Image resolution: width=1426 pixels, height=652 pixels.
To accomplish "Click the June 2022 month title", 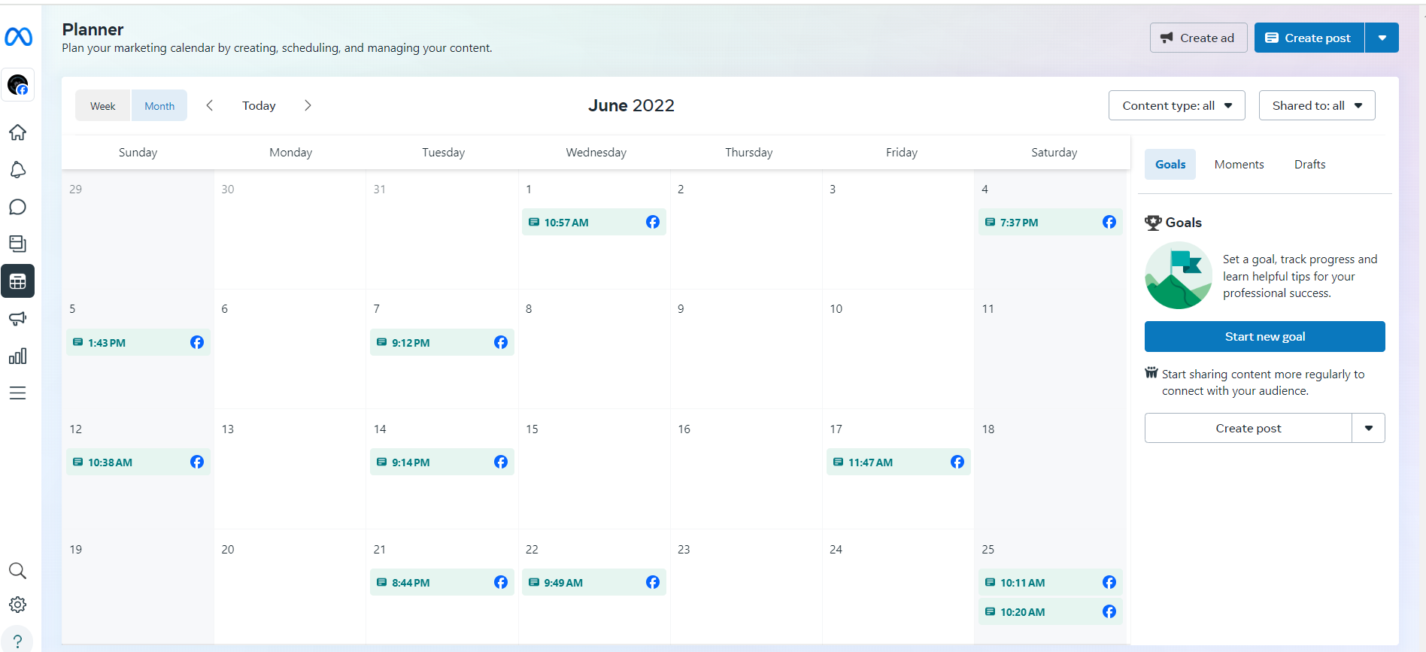I will pyautogui.click(x=631, y=105).
